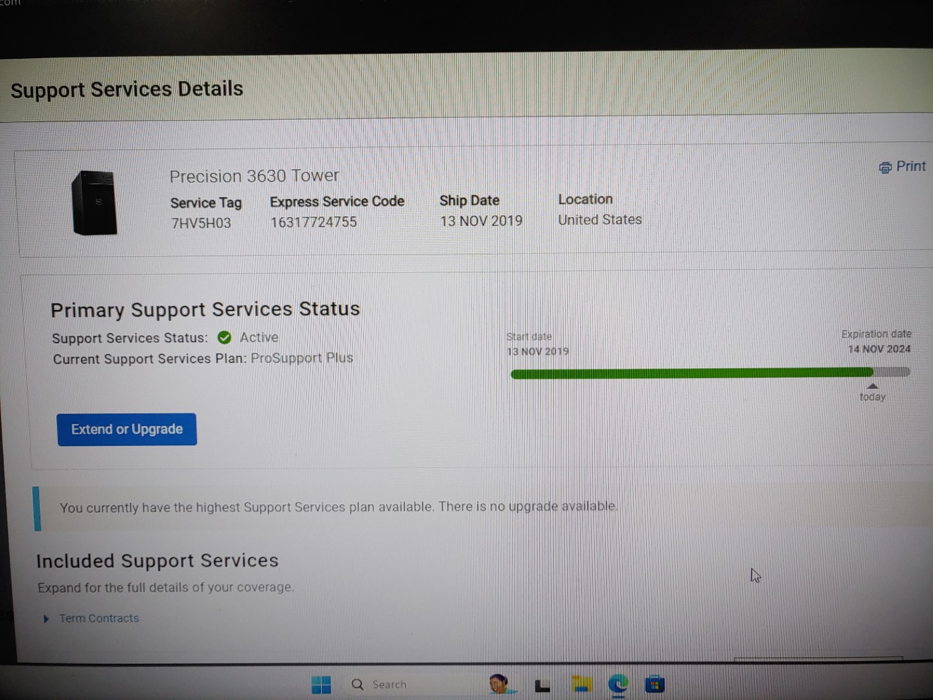933x700 pixels.
Task: Click the Primary Support Services Status heading
Action: coord(205,309)
